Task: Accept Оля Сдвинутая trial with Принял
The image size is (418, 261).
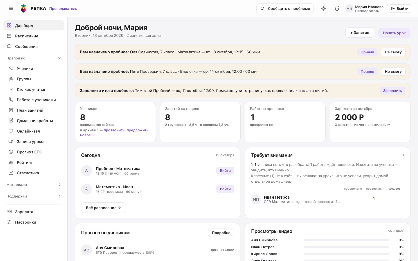Action: pyautogui.click(x=367, y=52)
